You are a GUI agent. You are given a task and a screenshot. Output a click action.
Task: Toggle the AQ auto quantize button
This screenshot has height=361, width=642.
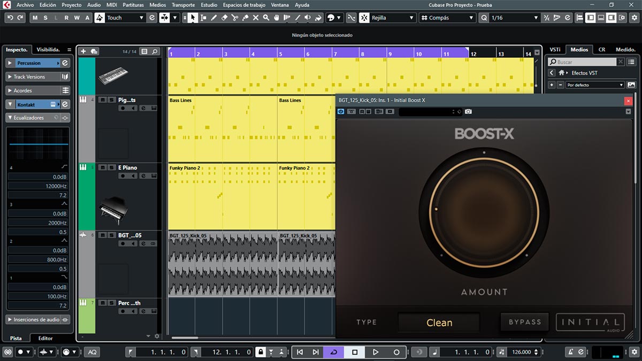(x=92, y=352)
